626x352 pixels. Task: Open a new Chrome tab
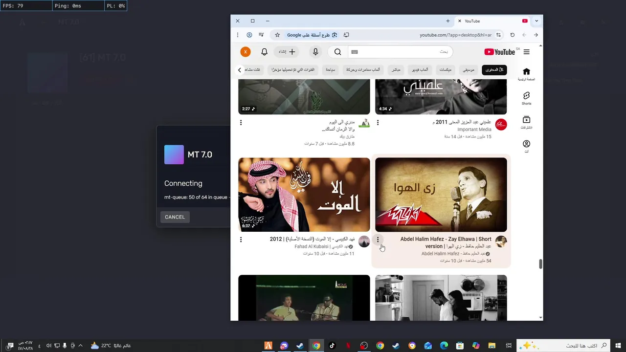[x=447, y=21]
